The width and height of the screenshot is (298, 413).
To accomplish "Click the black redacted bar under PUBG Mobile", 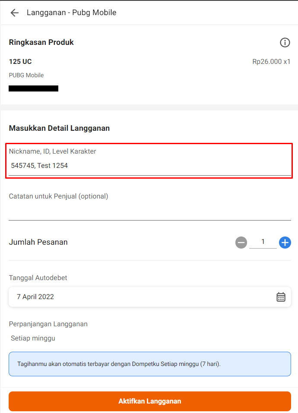I will click(34, 88).
